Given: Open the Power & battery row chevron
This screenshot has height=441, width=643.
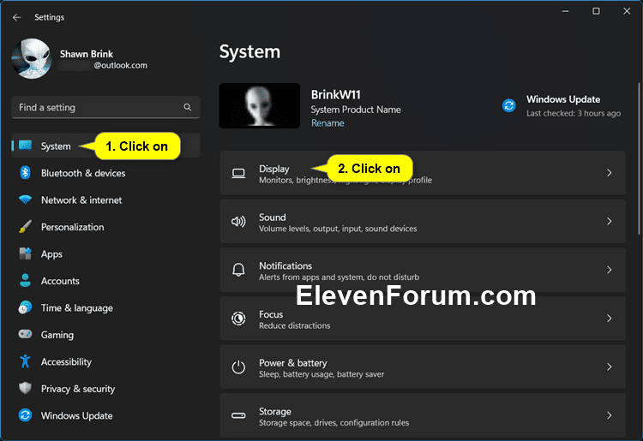Looking at the screenshot, I should point(610,367).
